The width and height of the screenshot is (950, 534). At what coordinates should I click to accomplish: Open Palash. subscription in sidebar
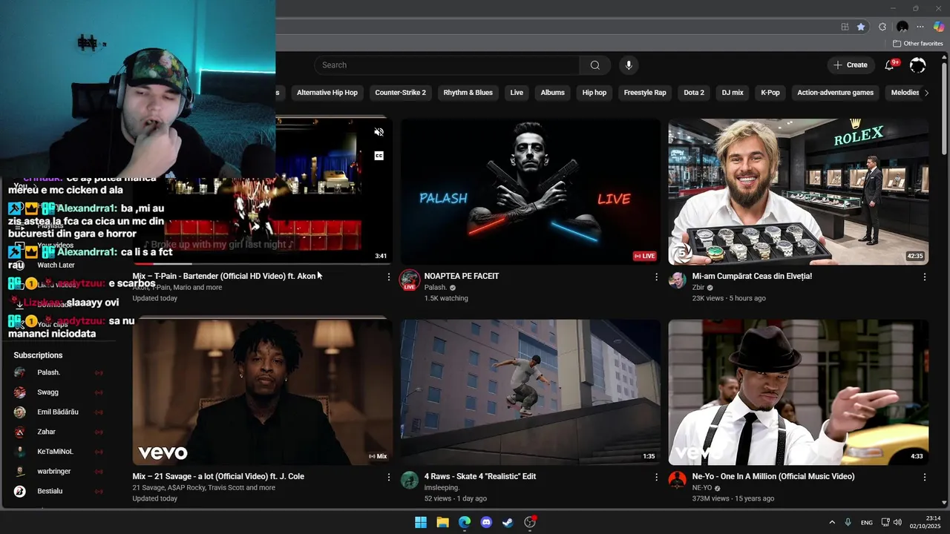58,372
